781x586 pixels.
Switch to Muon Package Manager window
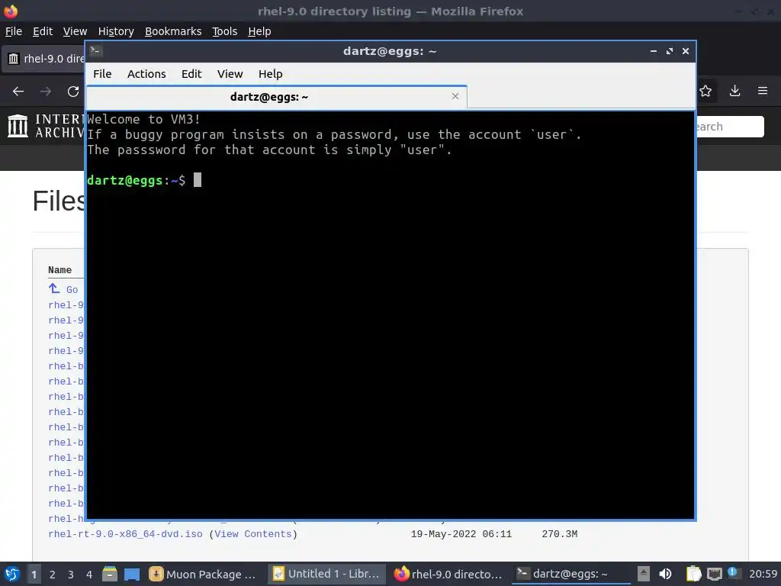click(x=203, y=574)
